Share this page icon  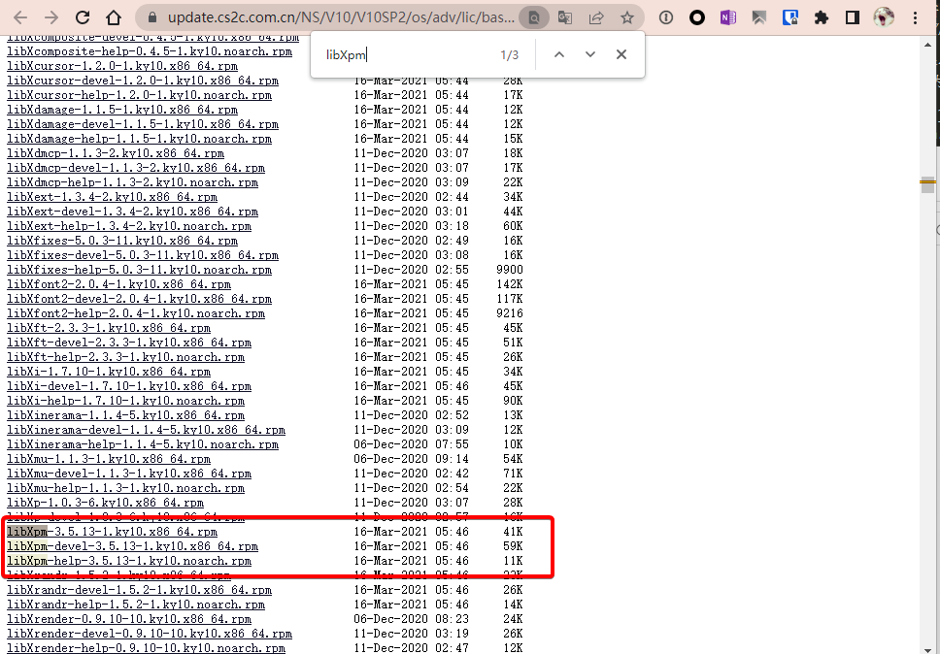coord(596,18)
